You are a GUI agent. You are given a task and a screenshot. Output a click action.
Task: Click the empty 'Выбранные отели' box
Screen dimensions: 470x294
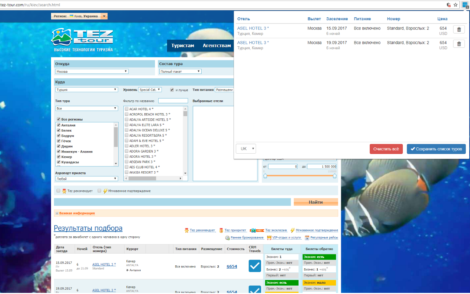tap(225, 144)
